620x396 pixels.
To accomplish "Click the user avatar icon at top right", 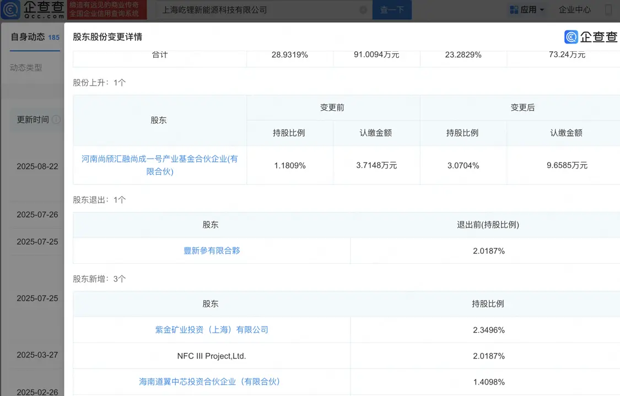I will (x=608, y=9).
